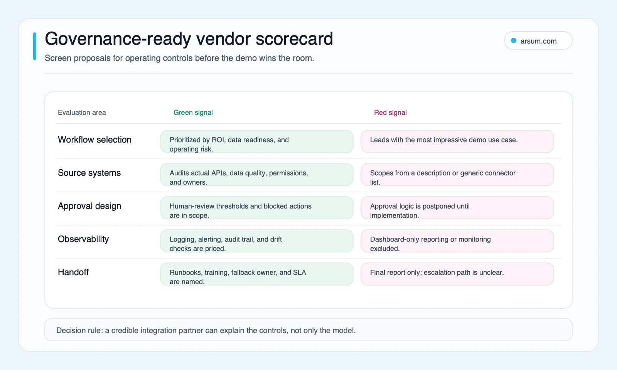Click subtitle "Screen proposals for operating controls"
617x370 pixels.
click(x=179, y=58)
